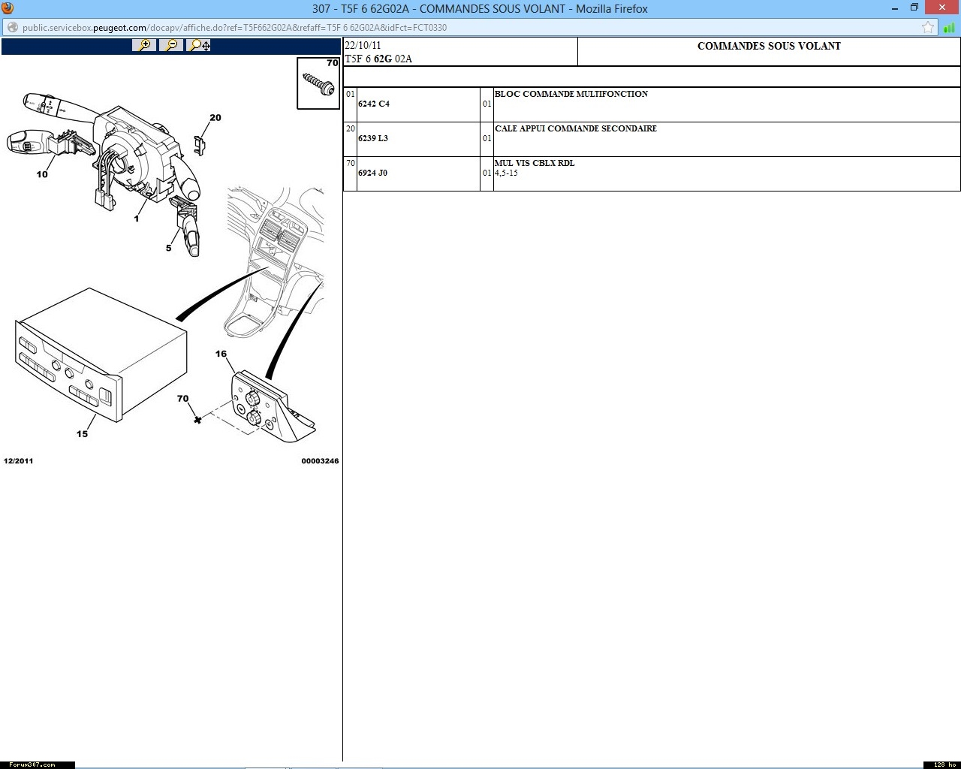
Task: Click the screw 70 thumbnail image
Action: [318, 83]
